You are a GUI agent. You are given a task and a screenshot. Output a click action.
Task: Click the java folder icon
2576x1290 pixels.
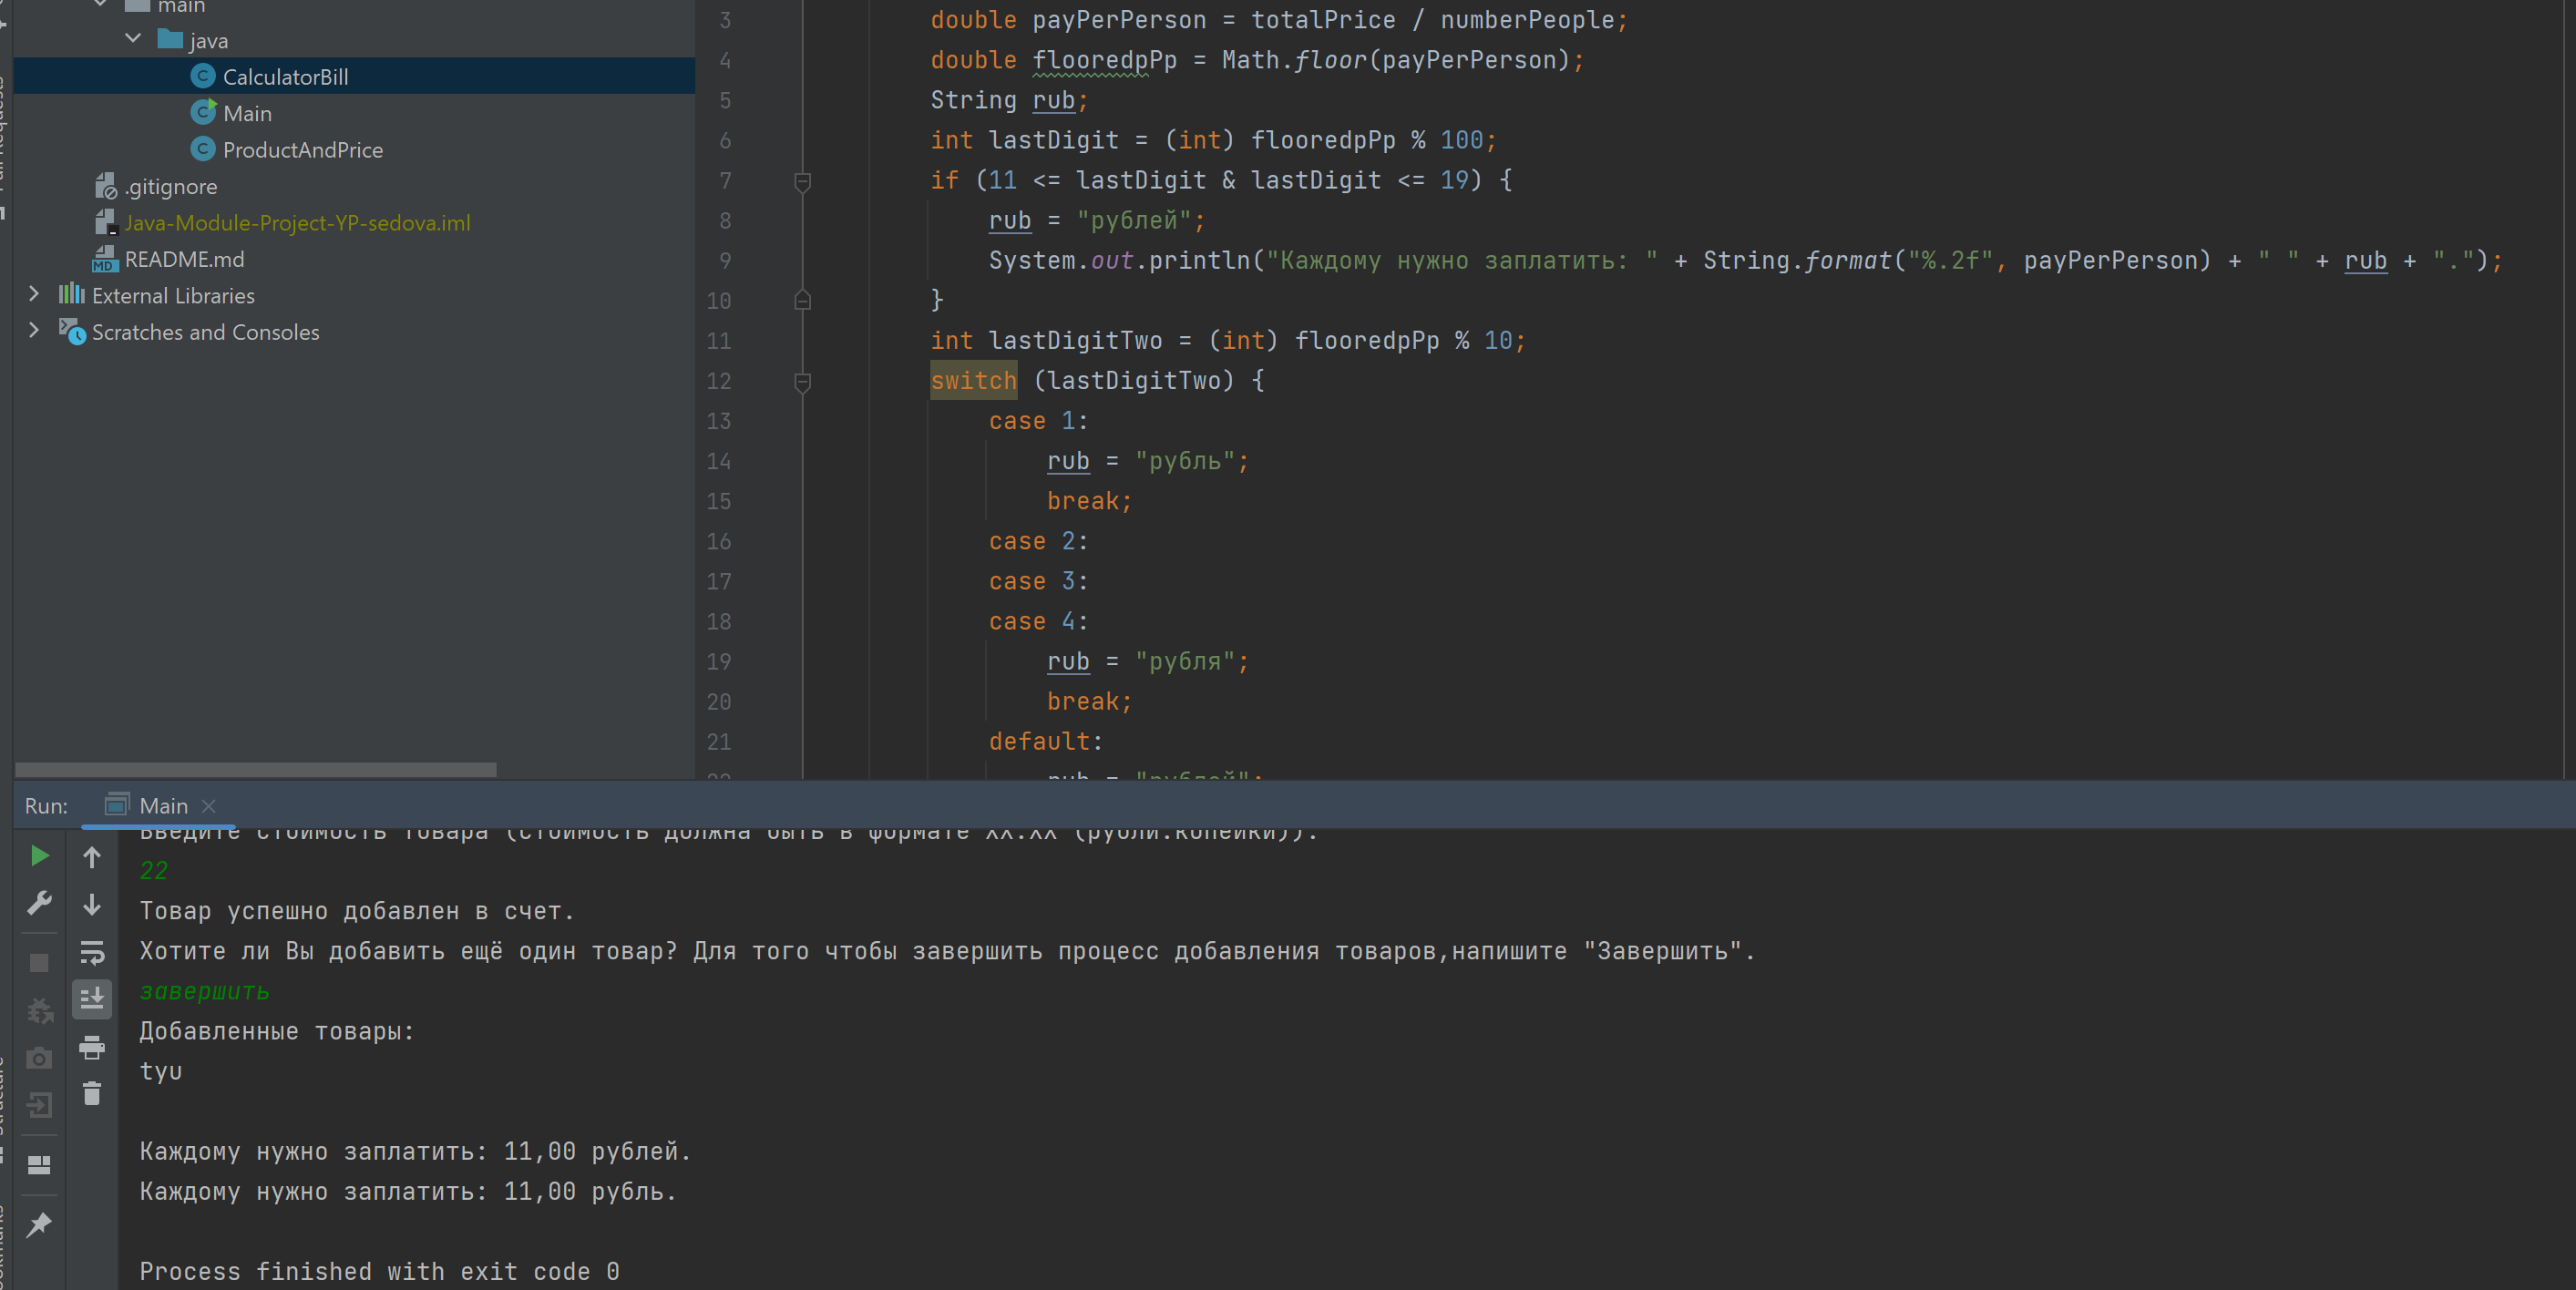(170, 40)
